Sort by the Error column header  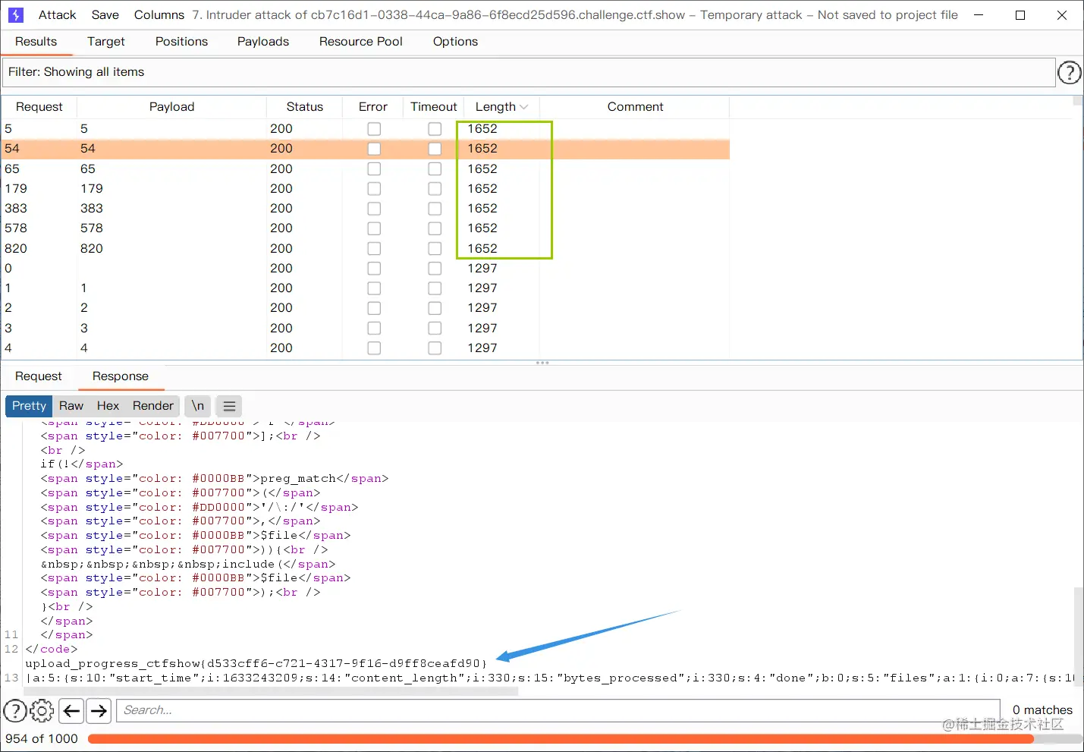pyautogui.click(x=372, y=107)
